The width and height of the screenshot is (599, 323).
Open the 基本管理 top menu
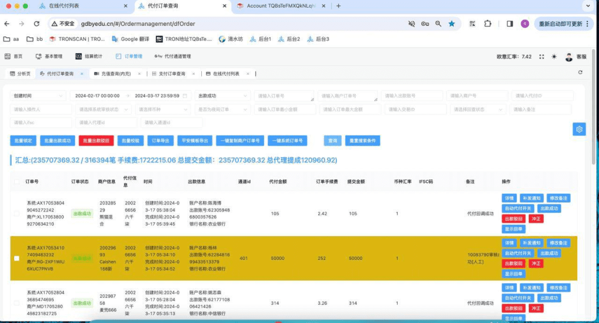pyautogui.click(x=49, y=57)
